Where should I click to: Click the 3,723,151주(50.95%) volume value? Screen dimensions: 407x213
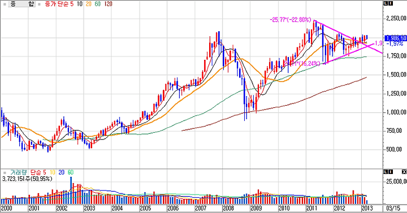27,179
